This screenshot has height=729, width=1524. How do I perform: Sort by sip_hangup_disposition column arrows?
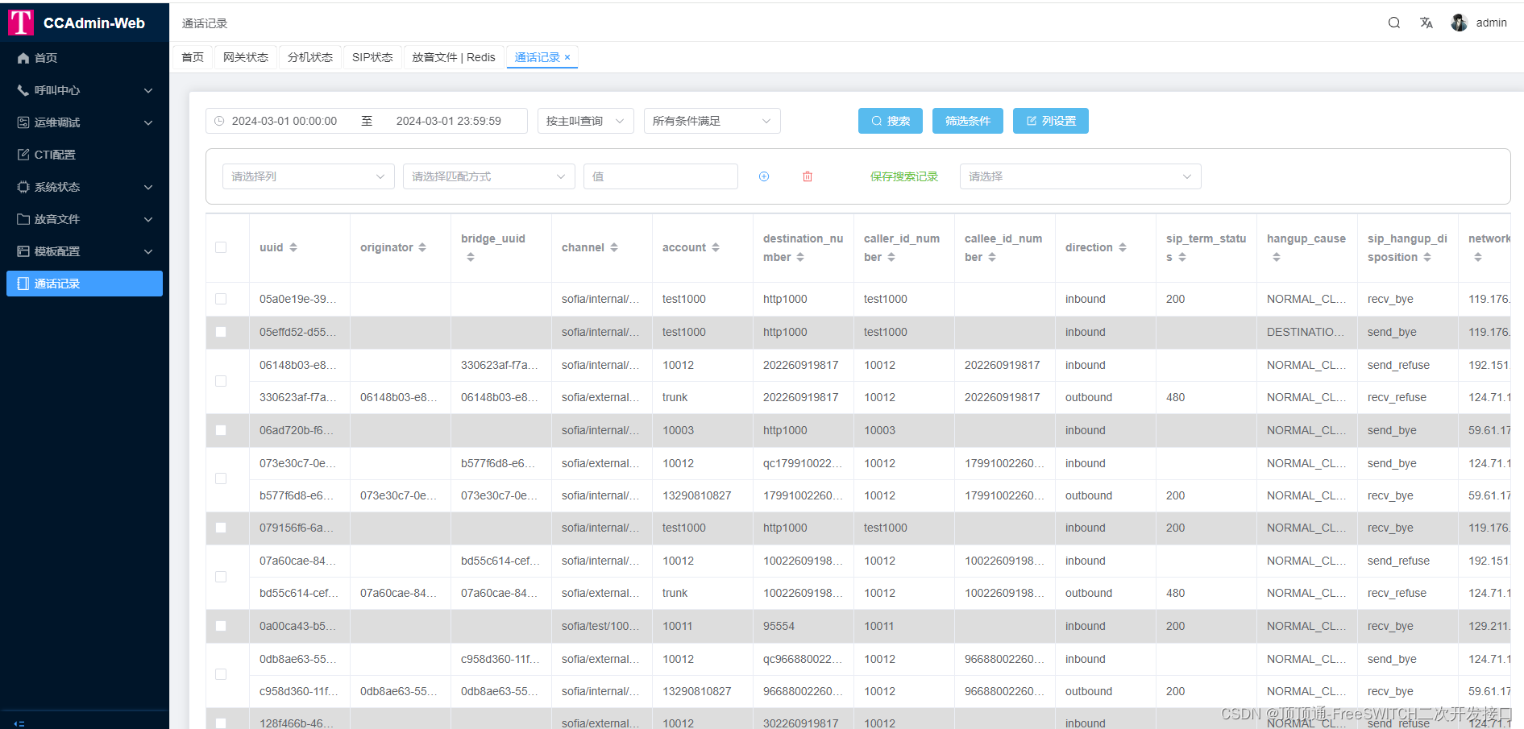coord(1427,257)
